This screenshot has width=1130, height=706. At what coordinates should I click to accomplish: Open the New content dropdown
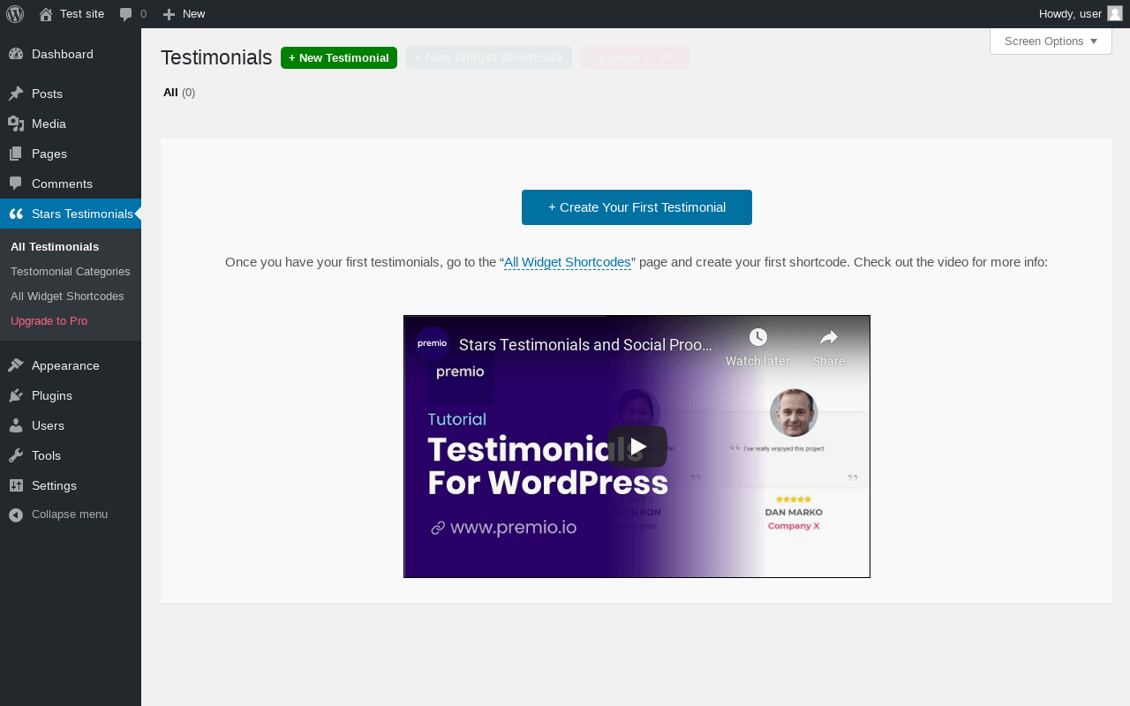click(x=184, y=14)
